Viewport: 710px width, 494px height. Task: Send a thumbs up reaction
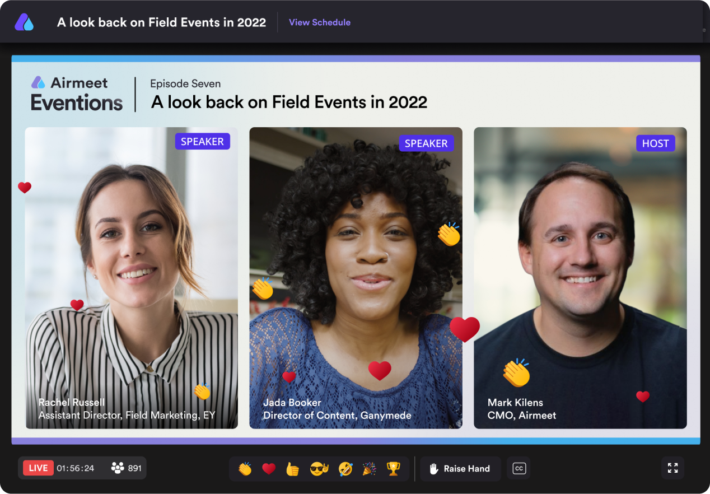pos(292,469)
